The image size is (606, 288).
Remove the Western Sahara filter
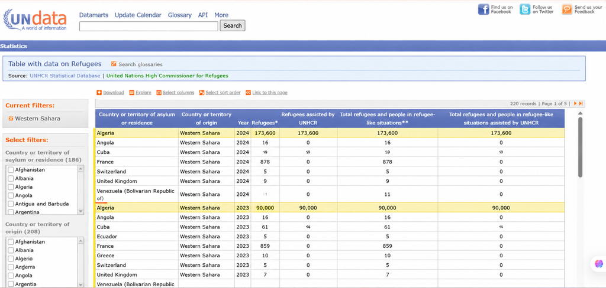(x=11, y=119)
